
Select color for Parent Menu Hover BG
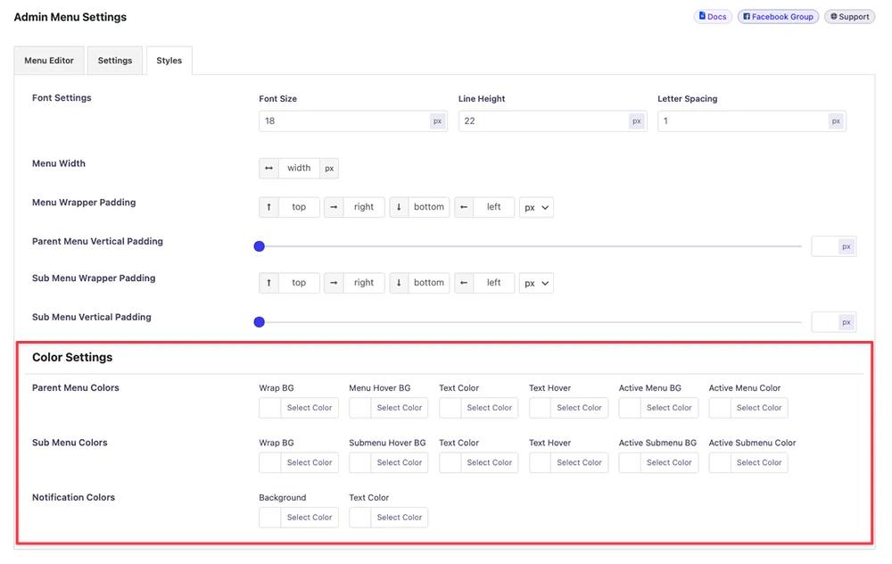click(x=389, y=408)
